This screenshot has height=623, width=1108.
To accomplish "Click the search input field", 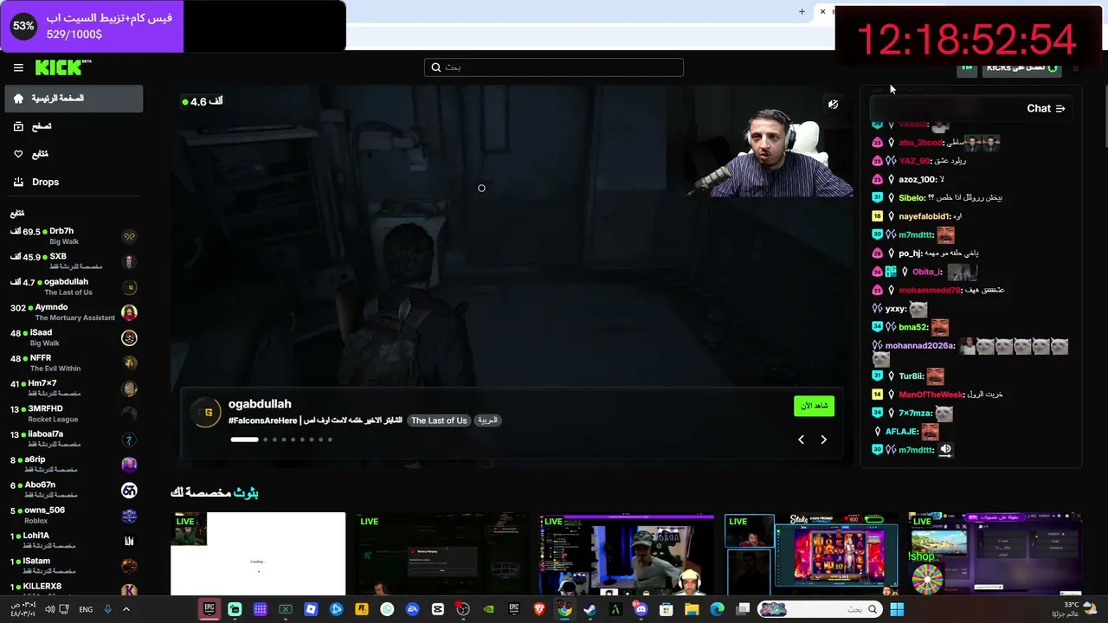I will (x=554, y=67).
